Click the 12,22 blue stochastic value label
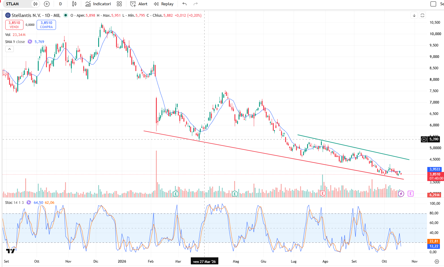The width and height of the screenshot is (444, 267). 434,246
